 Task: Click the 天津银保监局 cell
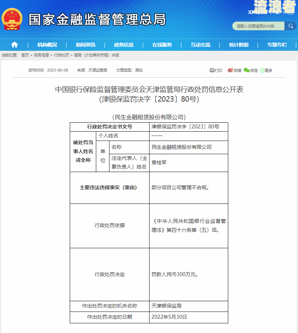point(189,306)
